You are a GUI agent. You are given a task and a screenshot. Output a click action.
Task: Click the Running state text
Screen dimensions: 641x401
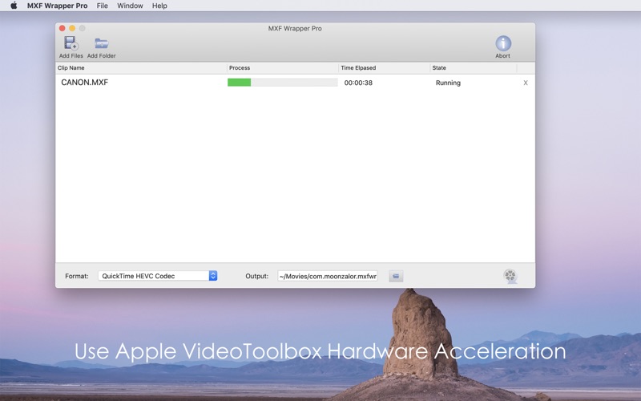point(448,83)
